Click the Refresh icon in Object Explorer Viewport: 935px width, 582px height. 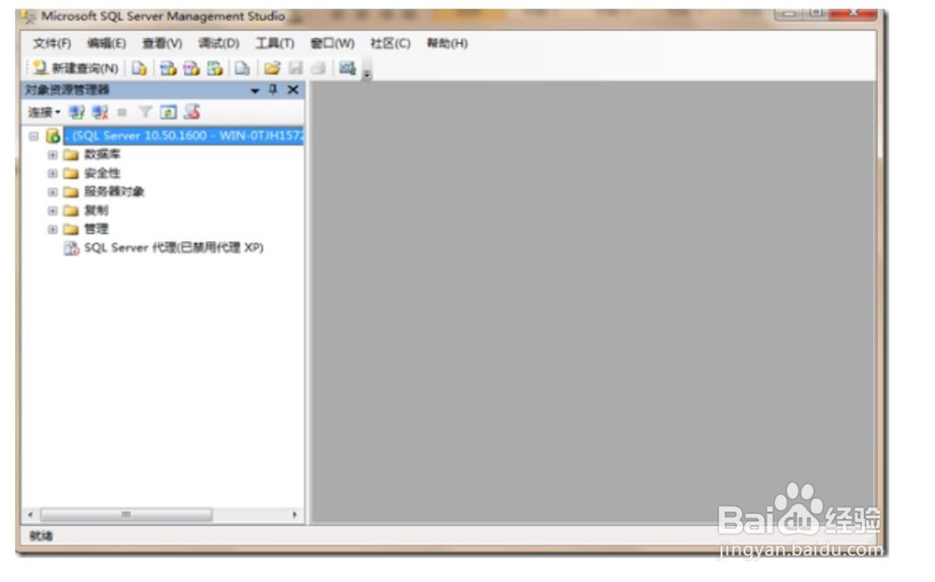(x=168, y=112)
